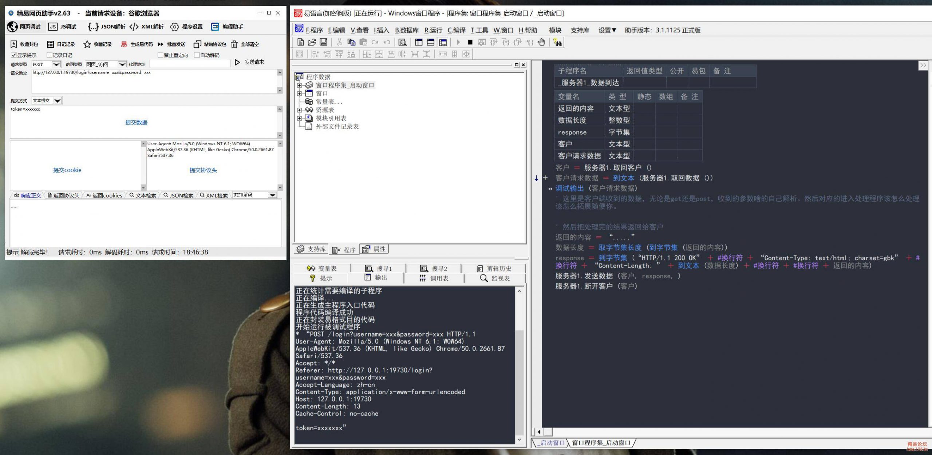Open the F.程序 menu
This screenshot has height=455, width=932.
click(314, 30)
